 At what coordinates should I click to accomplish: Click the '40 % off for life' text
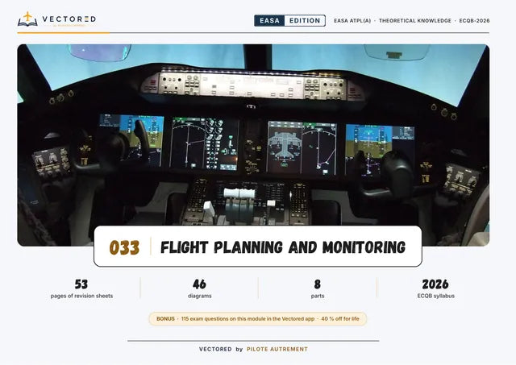click(x=340, y=318)
